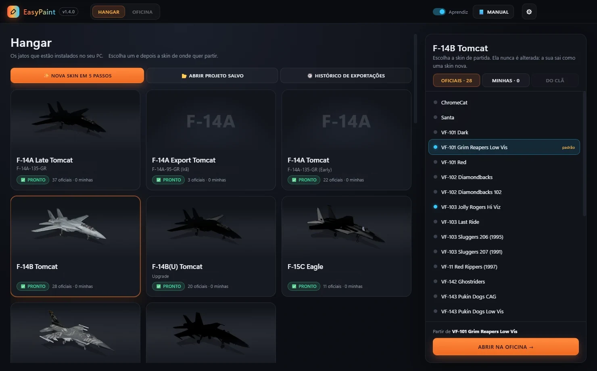Open Histórico de Exportações
Image resolution: width=597 pixels, height=371 pixels.
point(346,75)
